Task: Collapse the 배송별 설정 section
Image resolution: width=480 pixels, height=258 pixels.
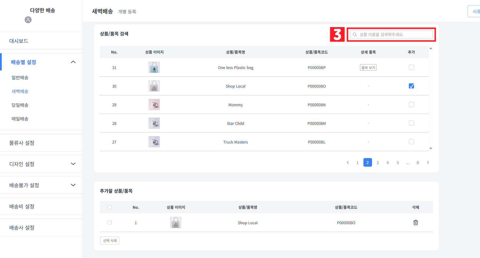Action: pyautogui.click(x=73, y=62)
